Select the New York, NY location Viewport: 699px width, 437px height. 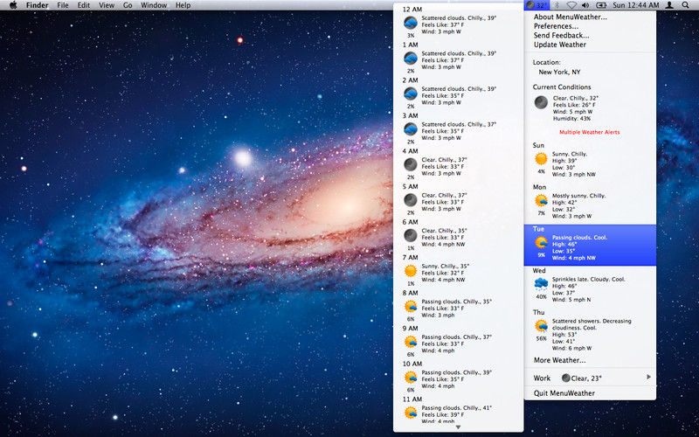pos(559,72)
